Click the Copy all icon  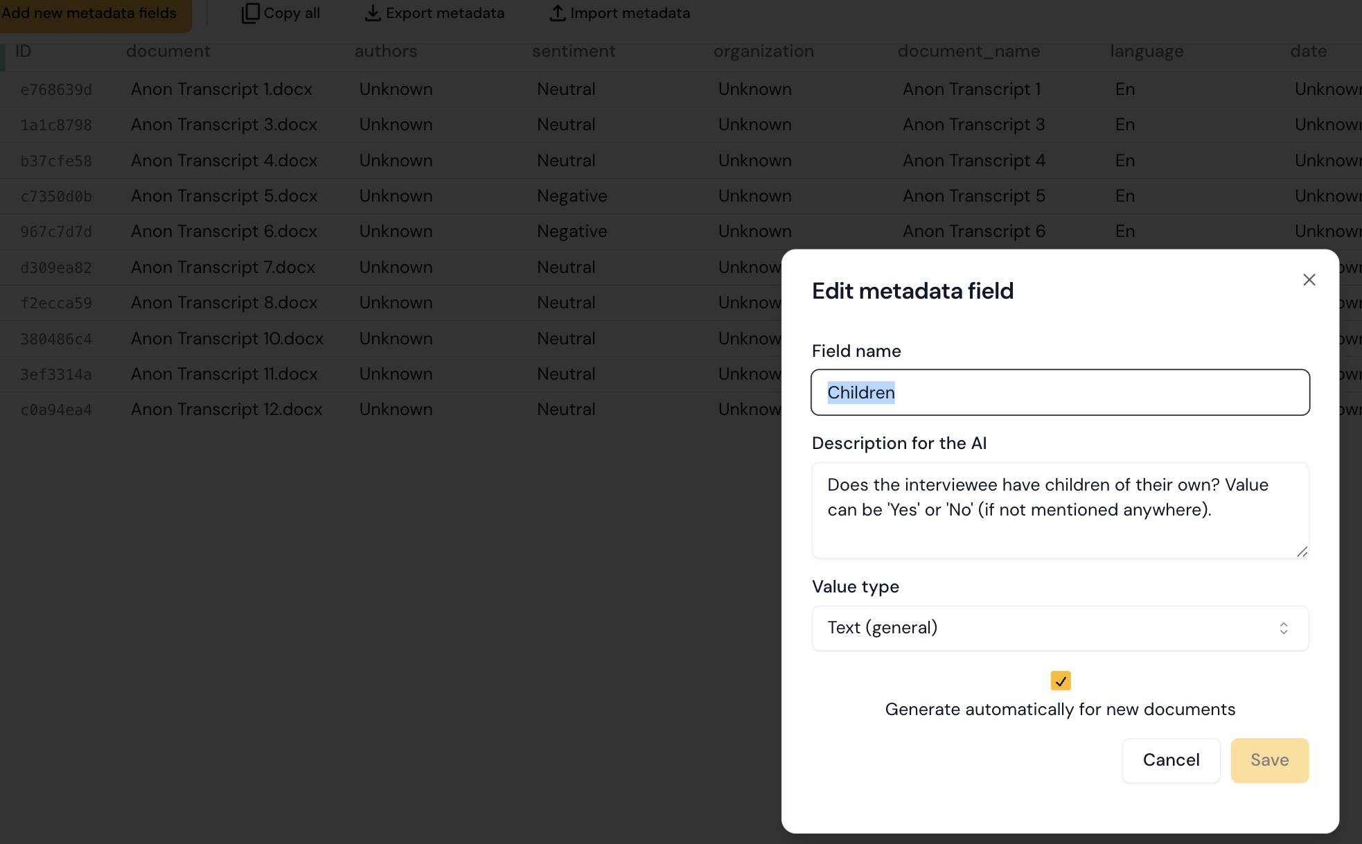[x=250, y=13]
